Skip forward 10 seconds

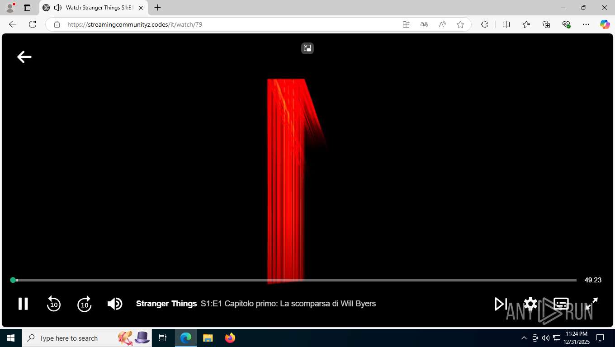(85, 304)
